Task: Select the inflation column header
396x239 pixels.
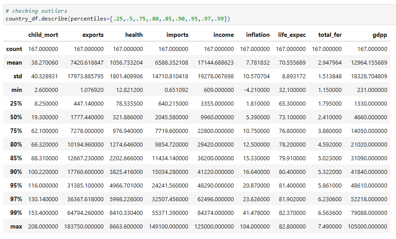Action: point(258,35)
